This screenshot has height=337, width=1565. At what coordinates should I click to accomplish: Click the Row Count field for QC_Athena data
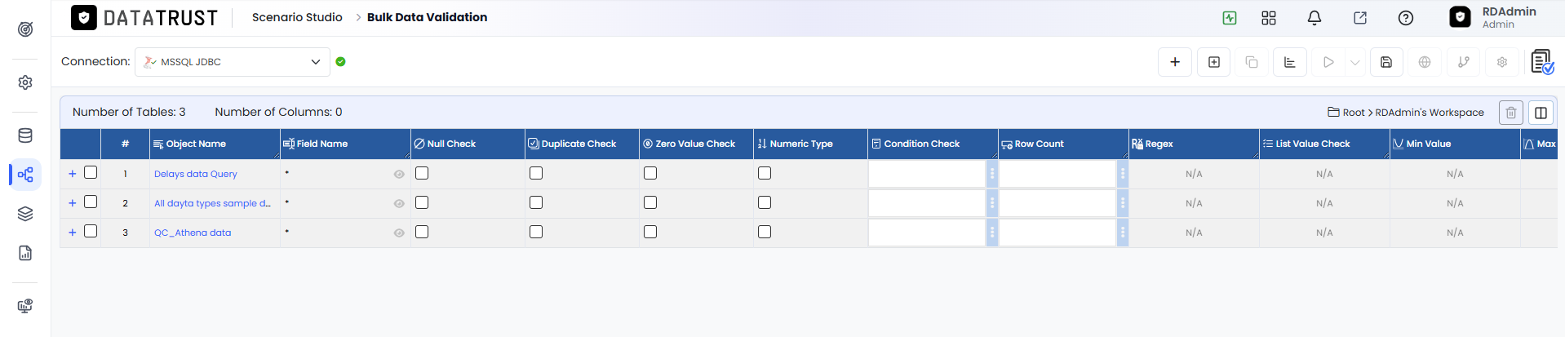coord(1057,233)
